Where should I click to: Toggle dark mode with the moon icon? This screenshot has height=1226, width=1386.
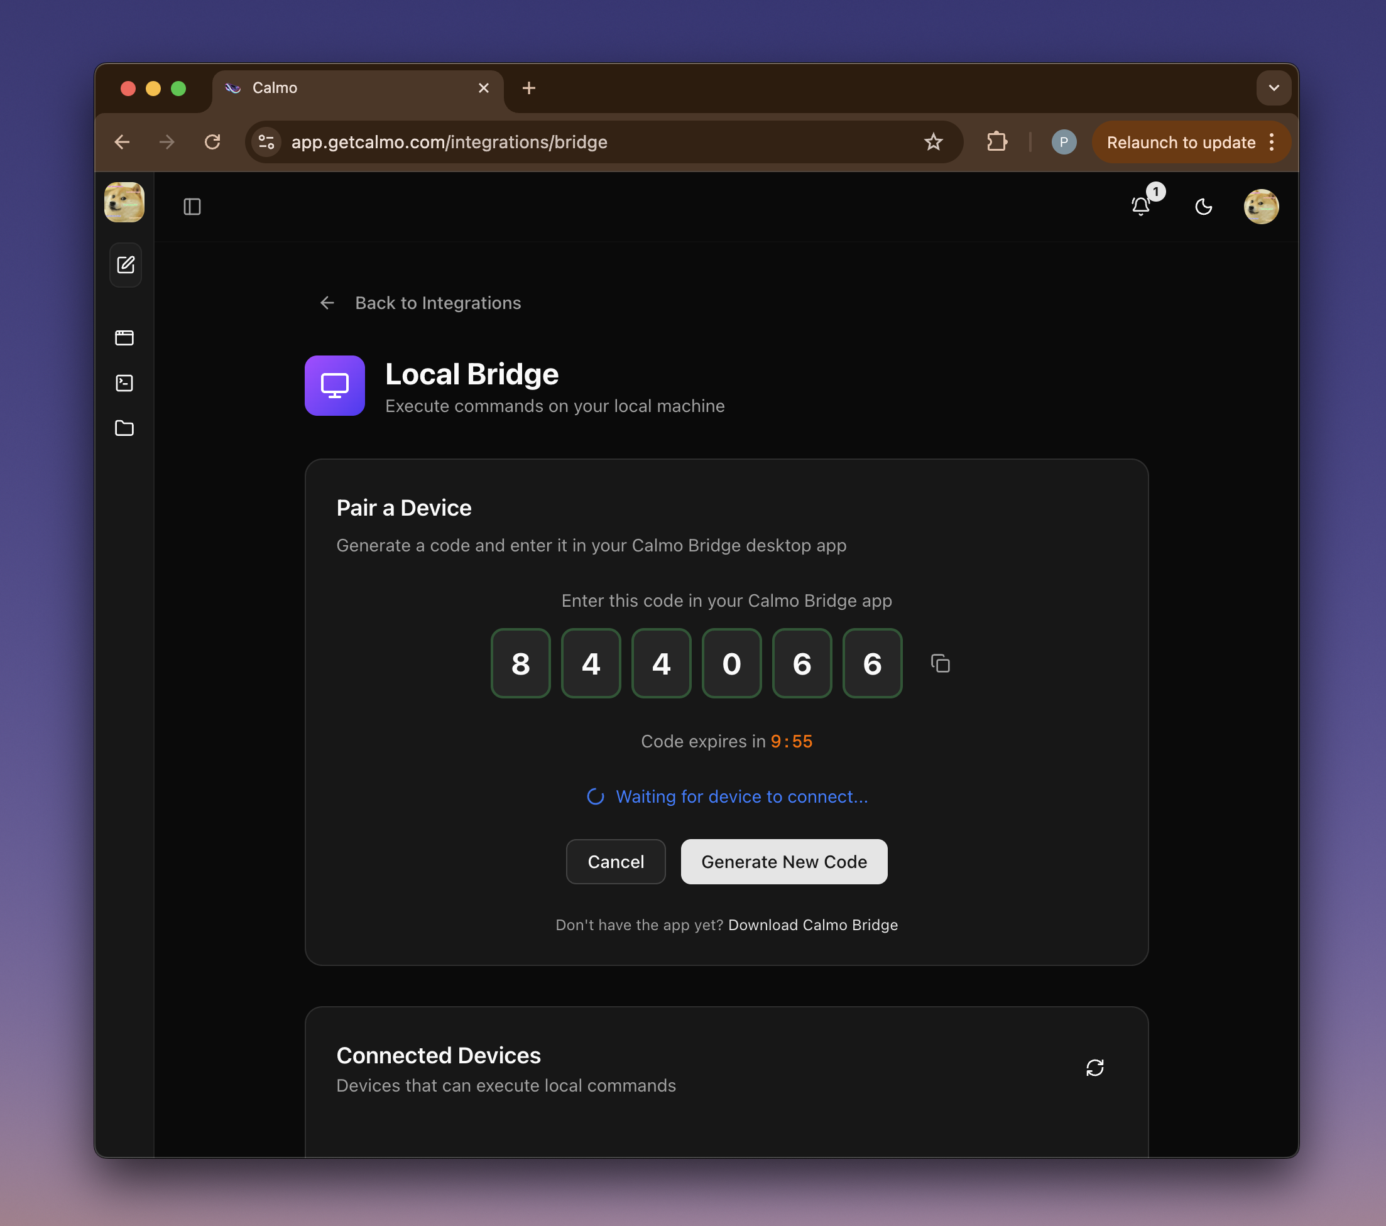pos(1204,207)
